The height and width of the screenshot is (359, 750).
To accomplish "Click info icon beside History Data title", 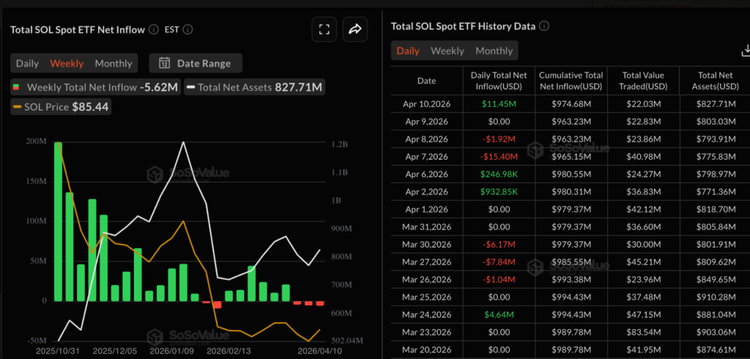I will click(544, 26).
